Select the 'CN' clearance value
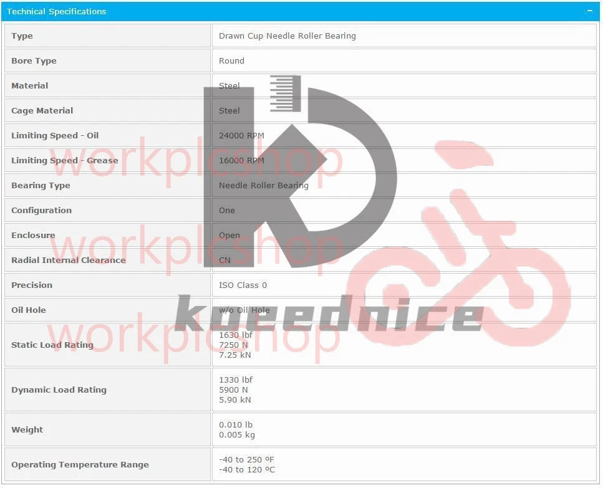The width and height of the screenshot is (603, 488). pos(224,260)
